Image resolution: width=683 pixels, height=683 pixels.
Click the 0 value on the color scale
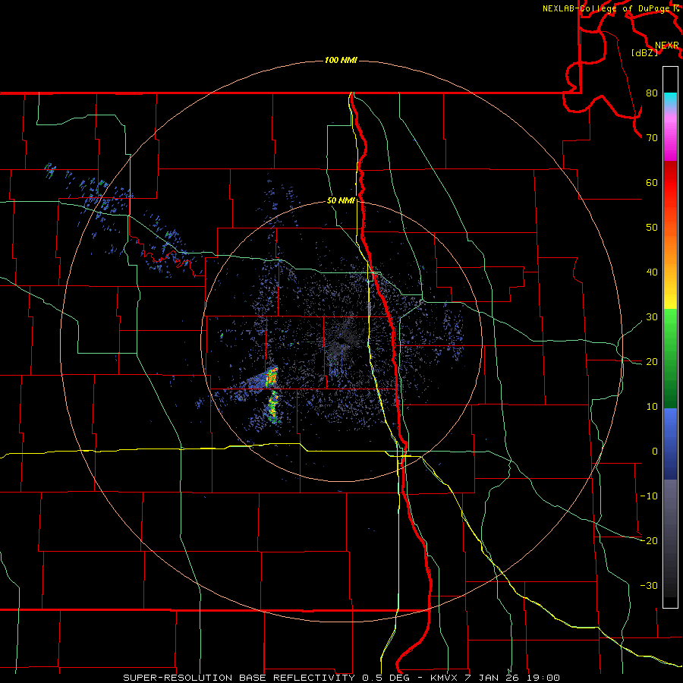point(655,452)
